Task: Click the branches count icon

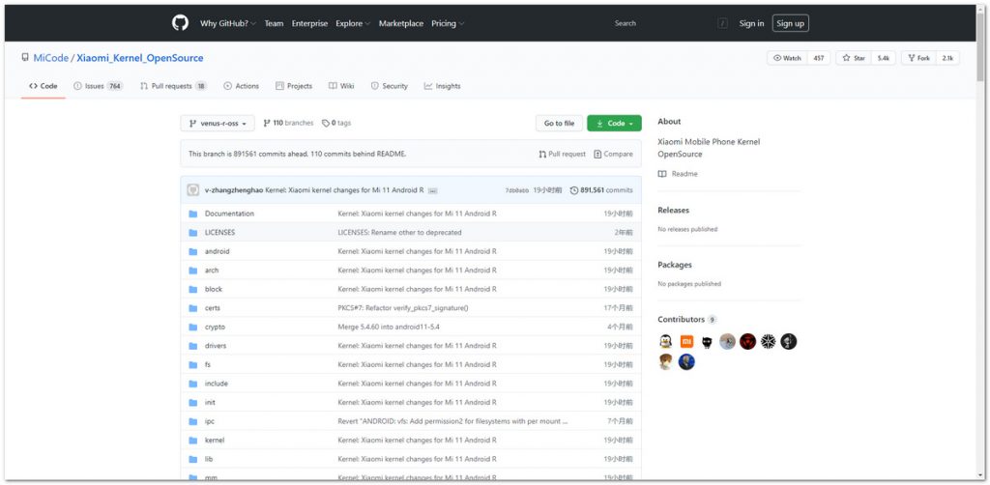Action: pos(267,124)
